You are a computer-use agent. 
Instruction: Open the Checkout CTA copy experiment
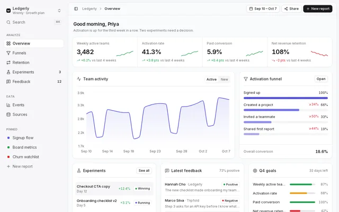114,189
